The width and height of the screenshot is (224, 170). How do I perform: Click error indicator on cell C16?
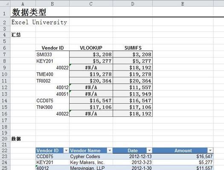coord(70,111)
